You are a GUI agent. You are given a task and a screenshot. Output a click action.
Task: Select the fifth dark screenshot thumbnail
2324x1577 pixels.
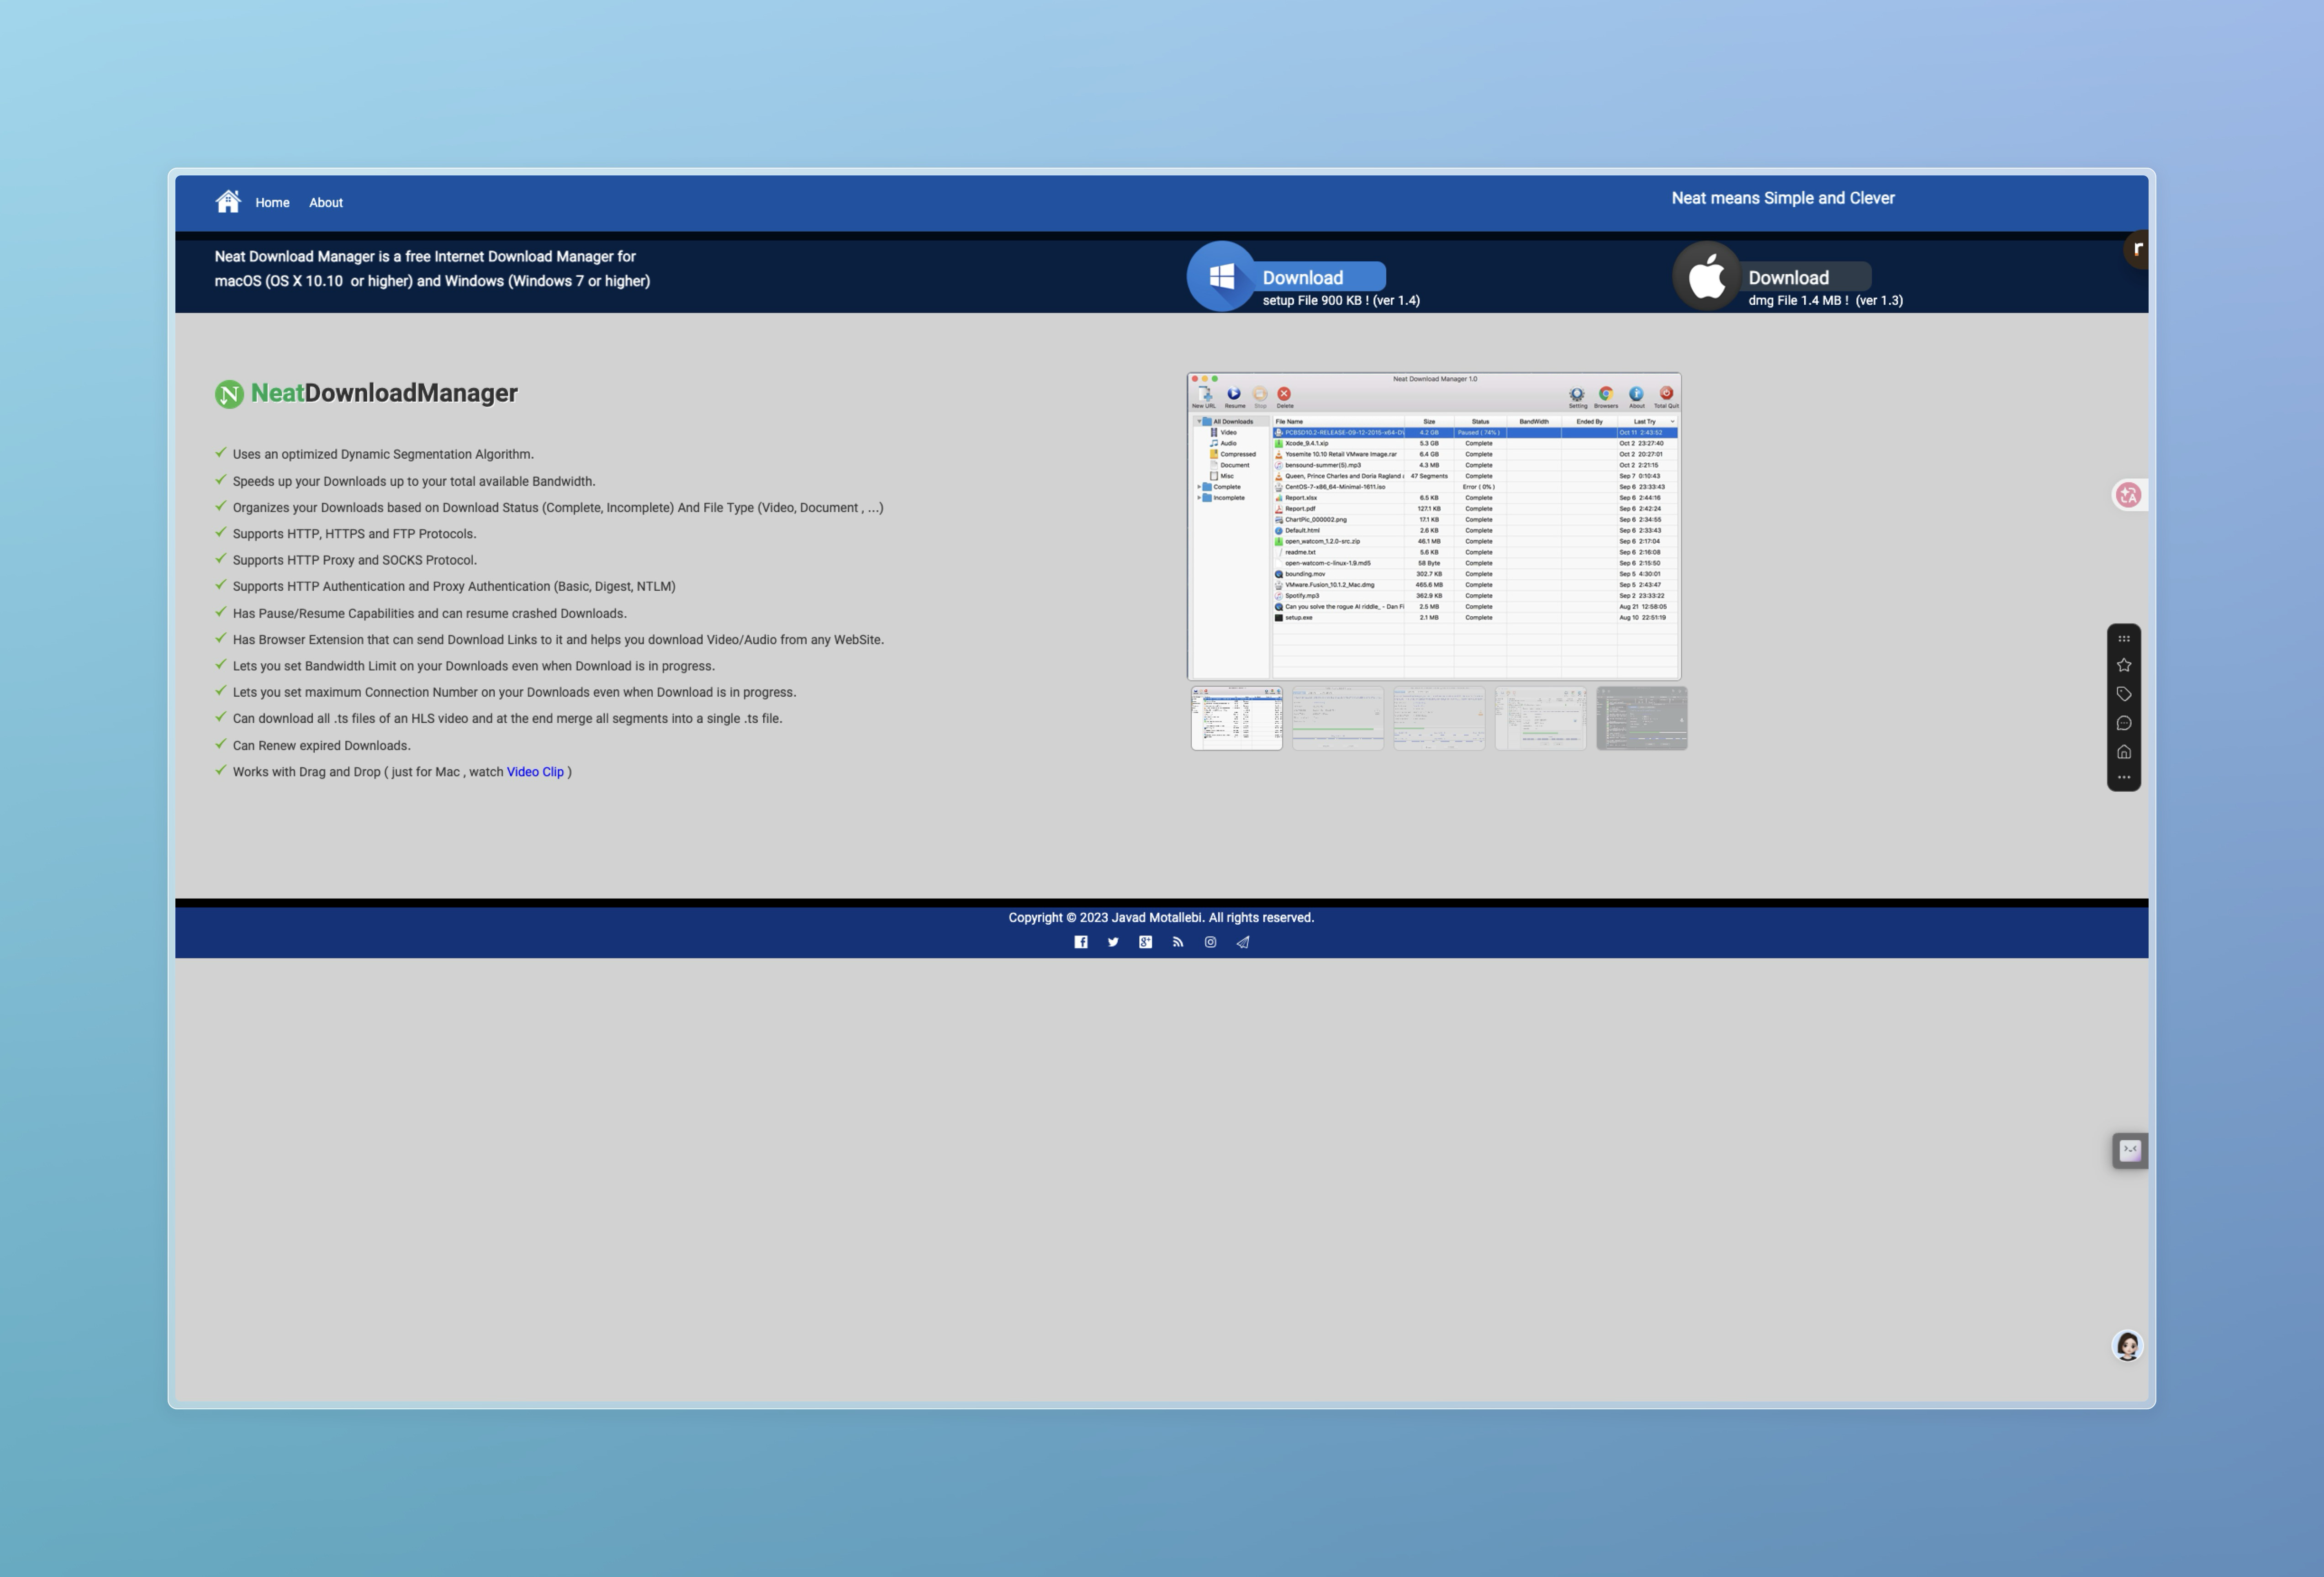(1642, 718)
